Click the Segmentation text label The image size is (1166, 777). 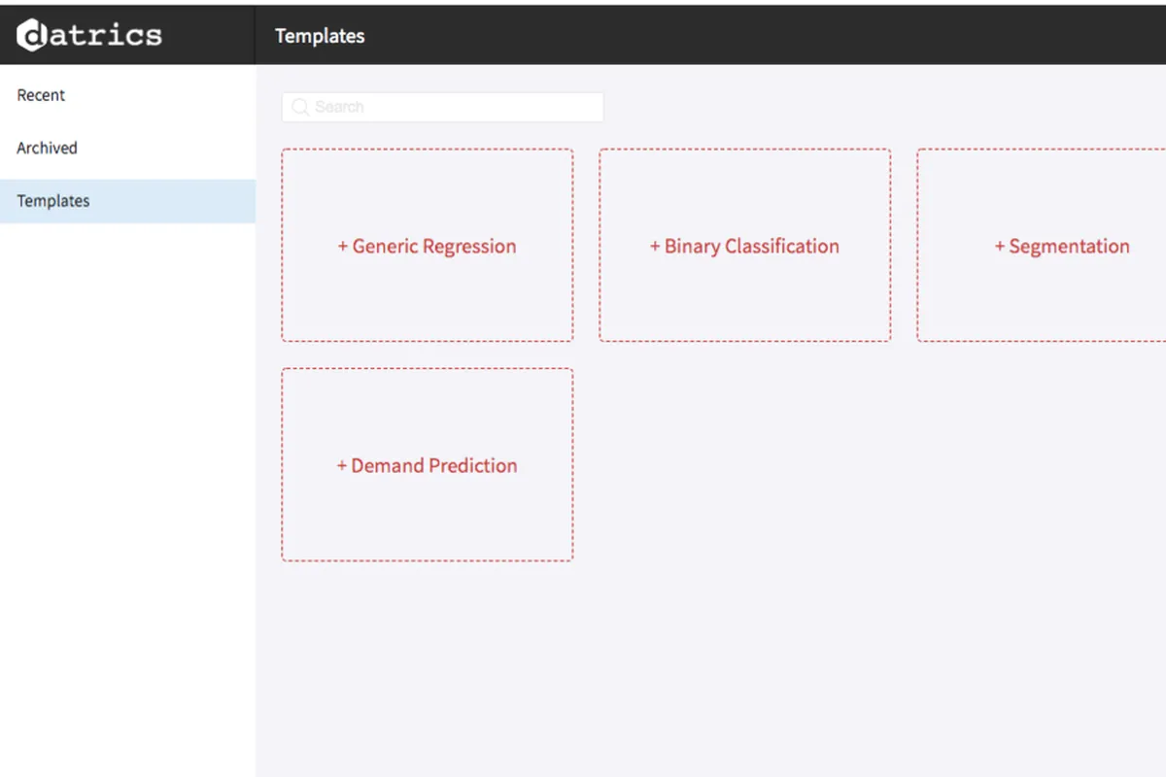point(1069,247)
